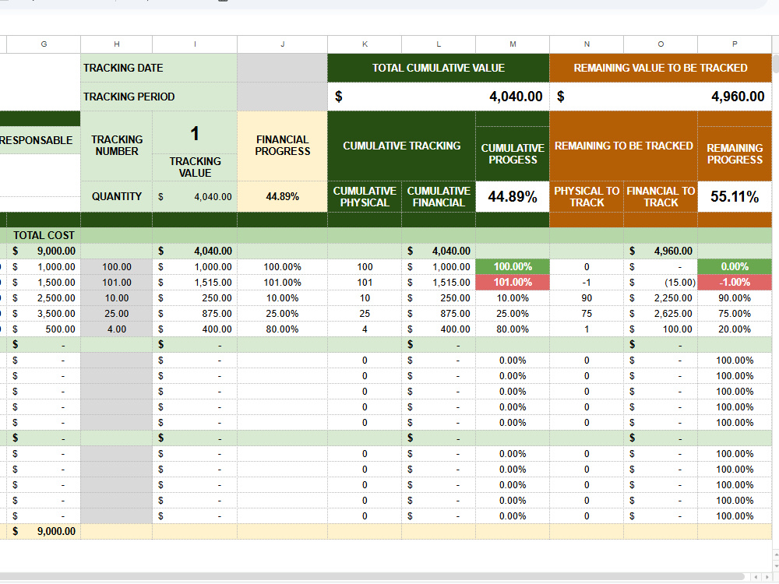Click the scroll down arrow button
The width and height of the screenshot is (779, 584).
pos(776,566)
